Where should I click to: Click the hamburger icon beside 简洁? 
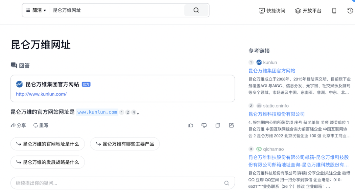coord(28,10)
